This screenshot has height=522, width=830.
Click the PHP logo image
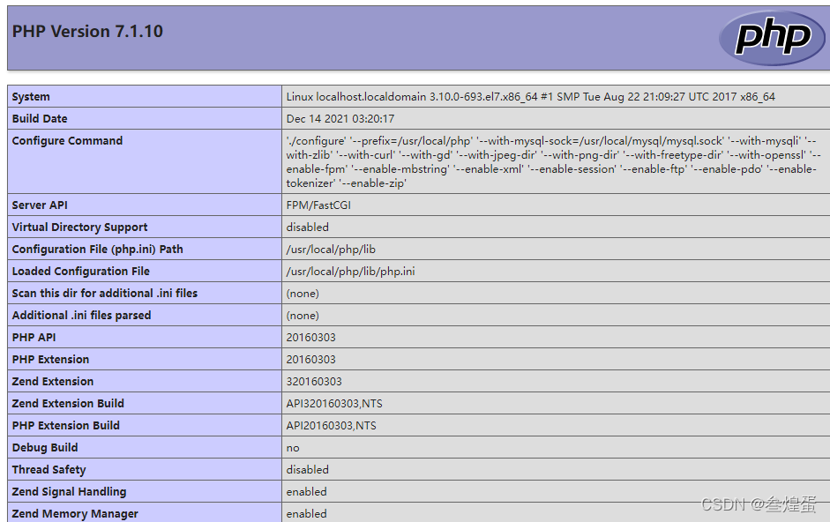click(772, 37)
